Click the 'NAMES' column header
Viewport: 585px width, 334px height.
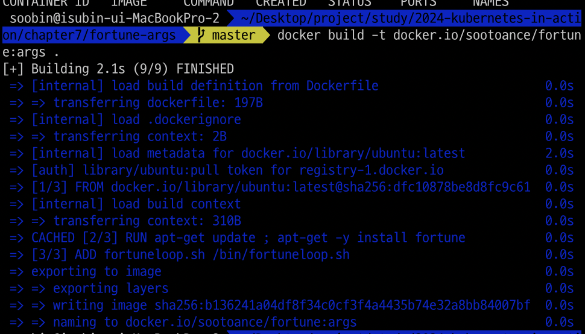click(x=490, y=3)
